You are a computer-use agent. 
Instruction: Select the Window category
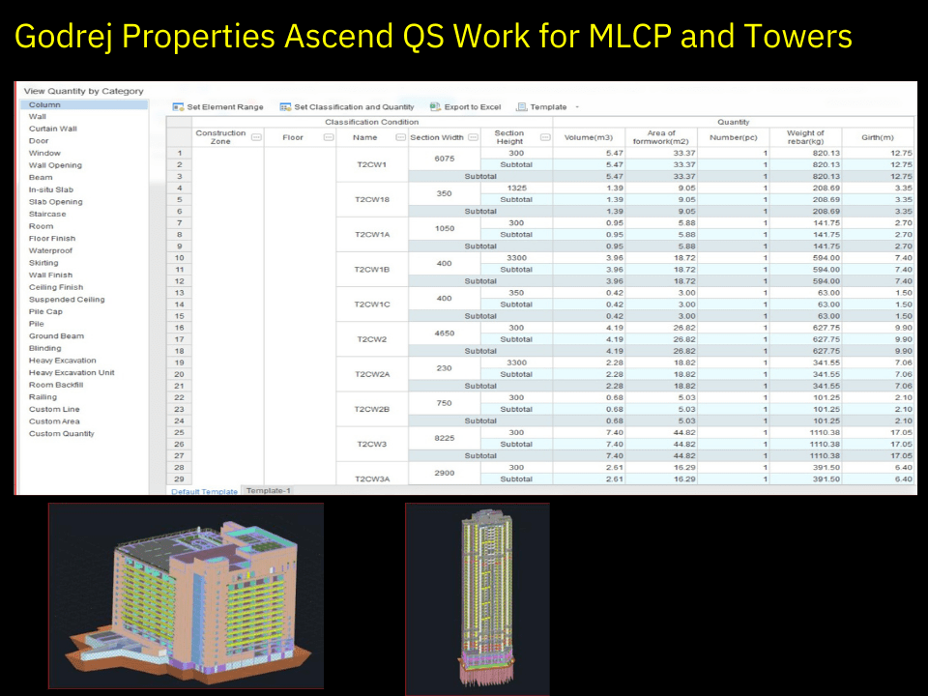[44, 153]
